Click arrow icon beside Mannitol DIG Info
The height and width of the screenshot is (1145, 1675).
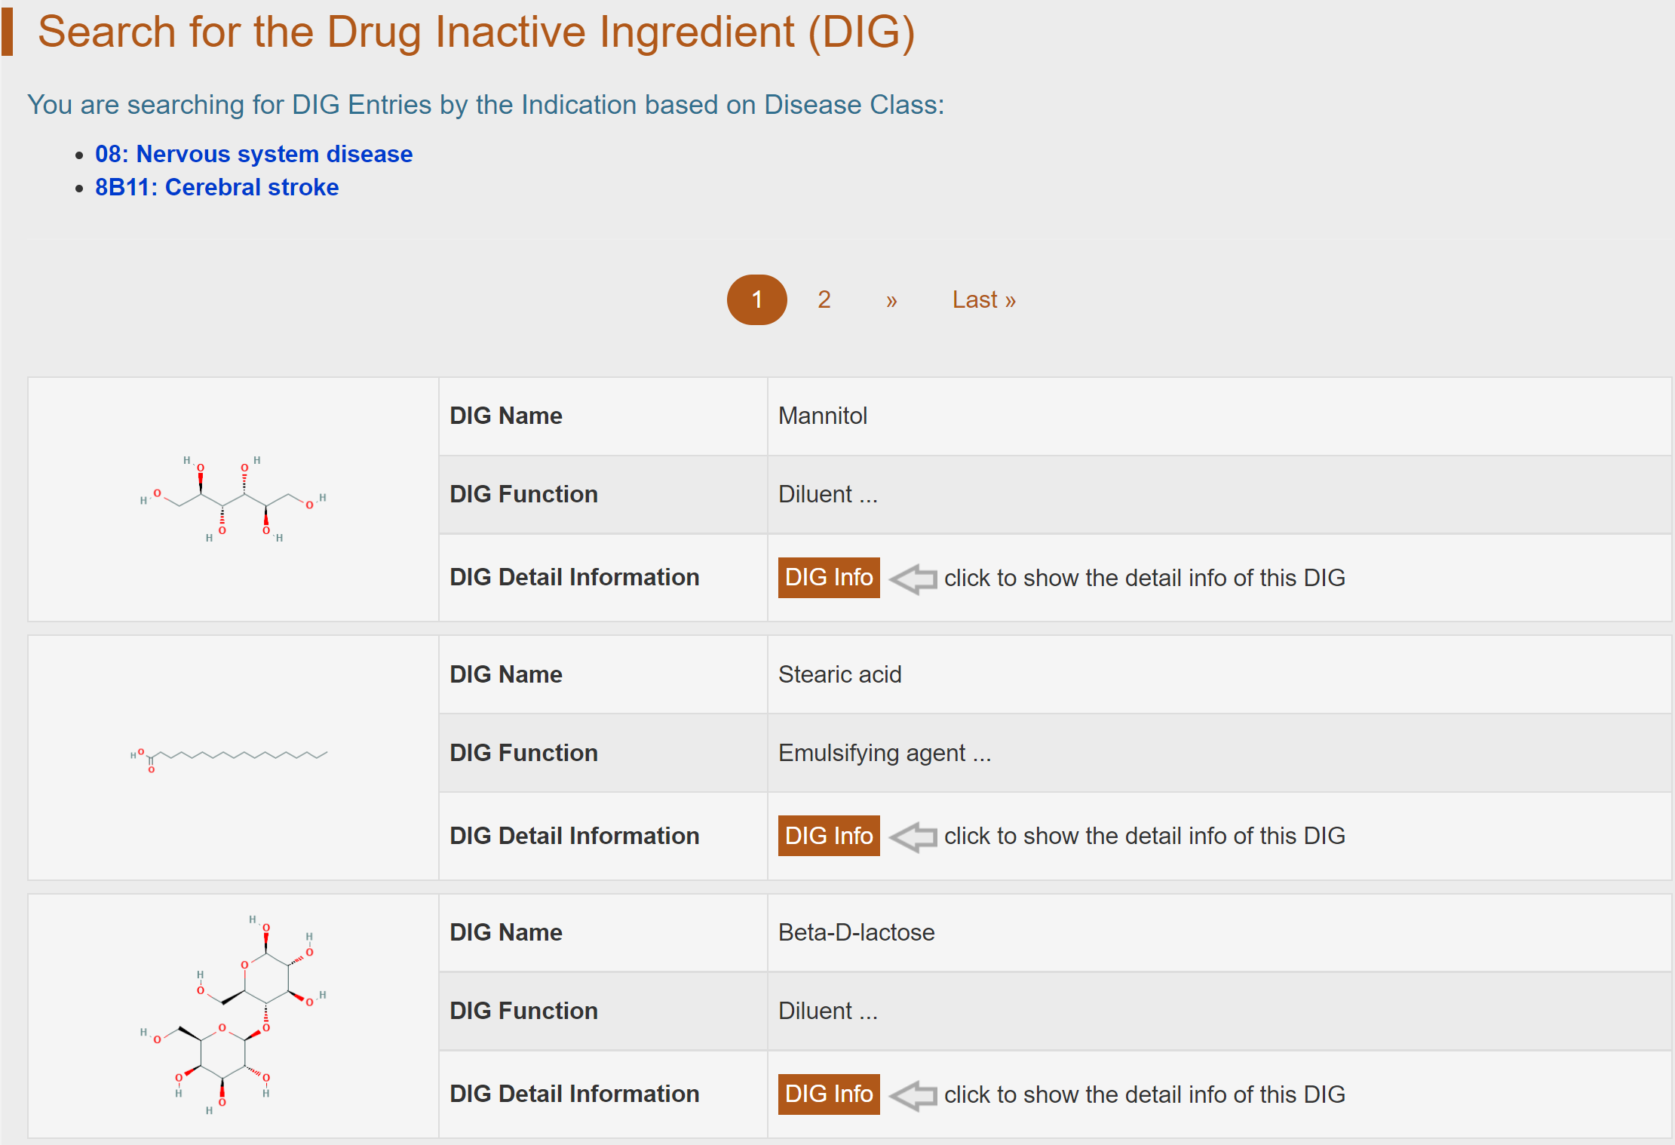[913, 579]
